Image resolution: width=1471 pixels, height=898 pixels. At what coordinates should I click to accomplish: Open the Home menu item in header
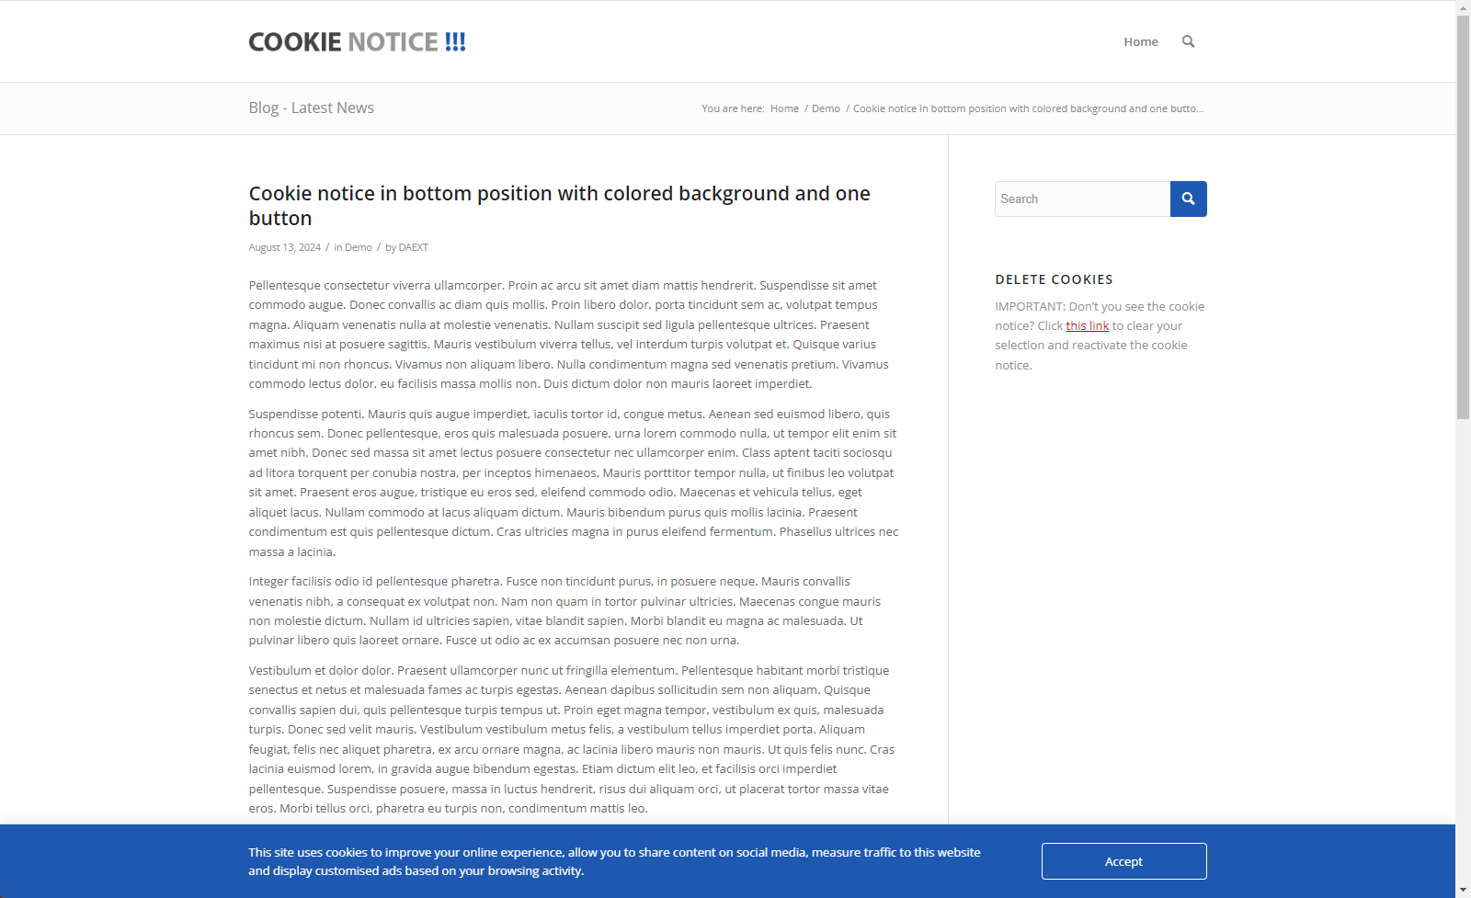tap(1141, 41)
